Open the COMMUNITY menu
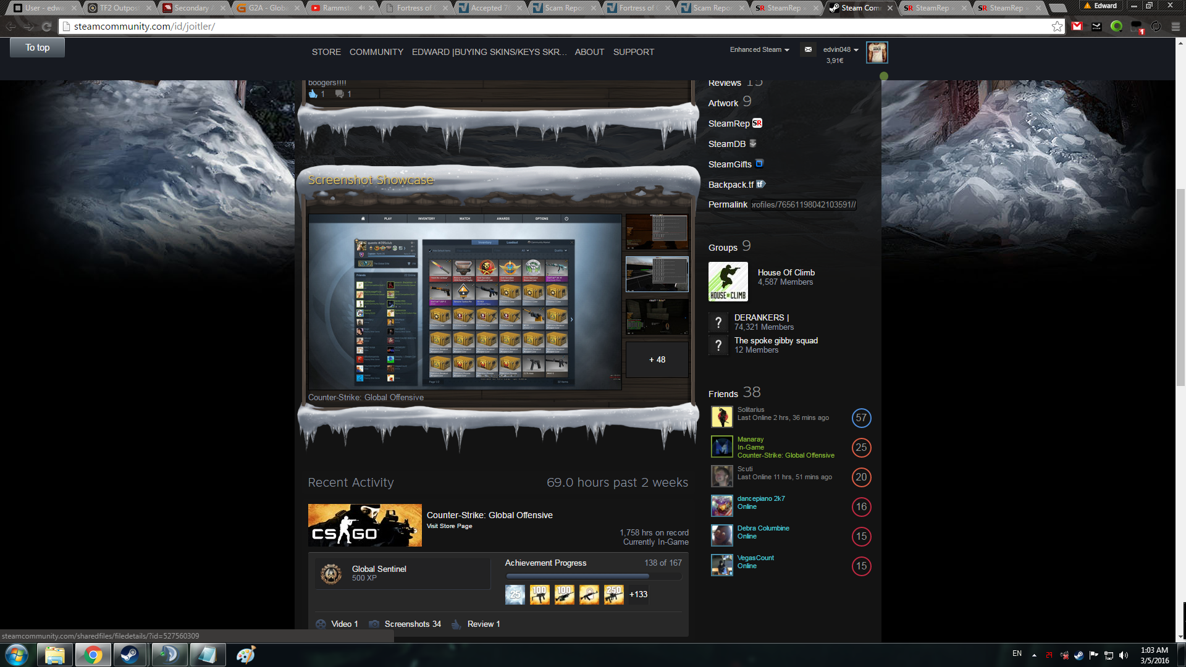 click(x=376, y=52)
